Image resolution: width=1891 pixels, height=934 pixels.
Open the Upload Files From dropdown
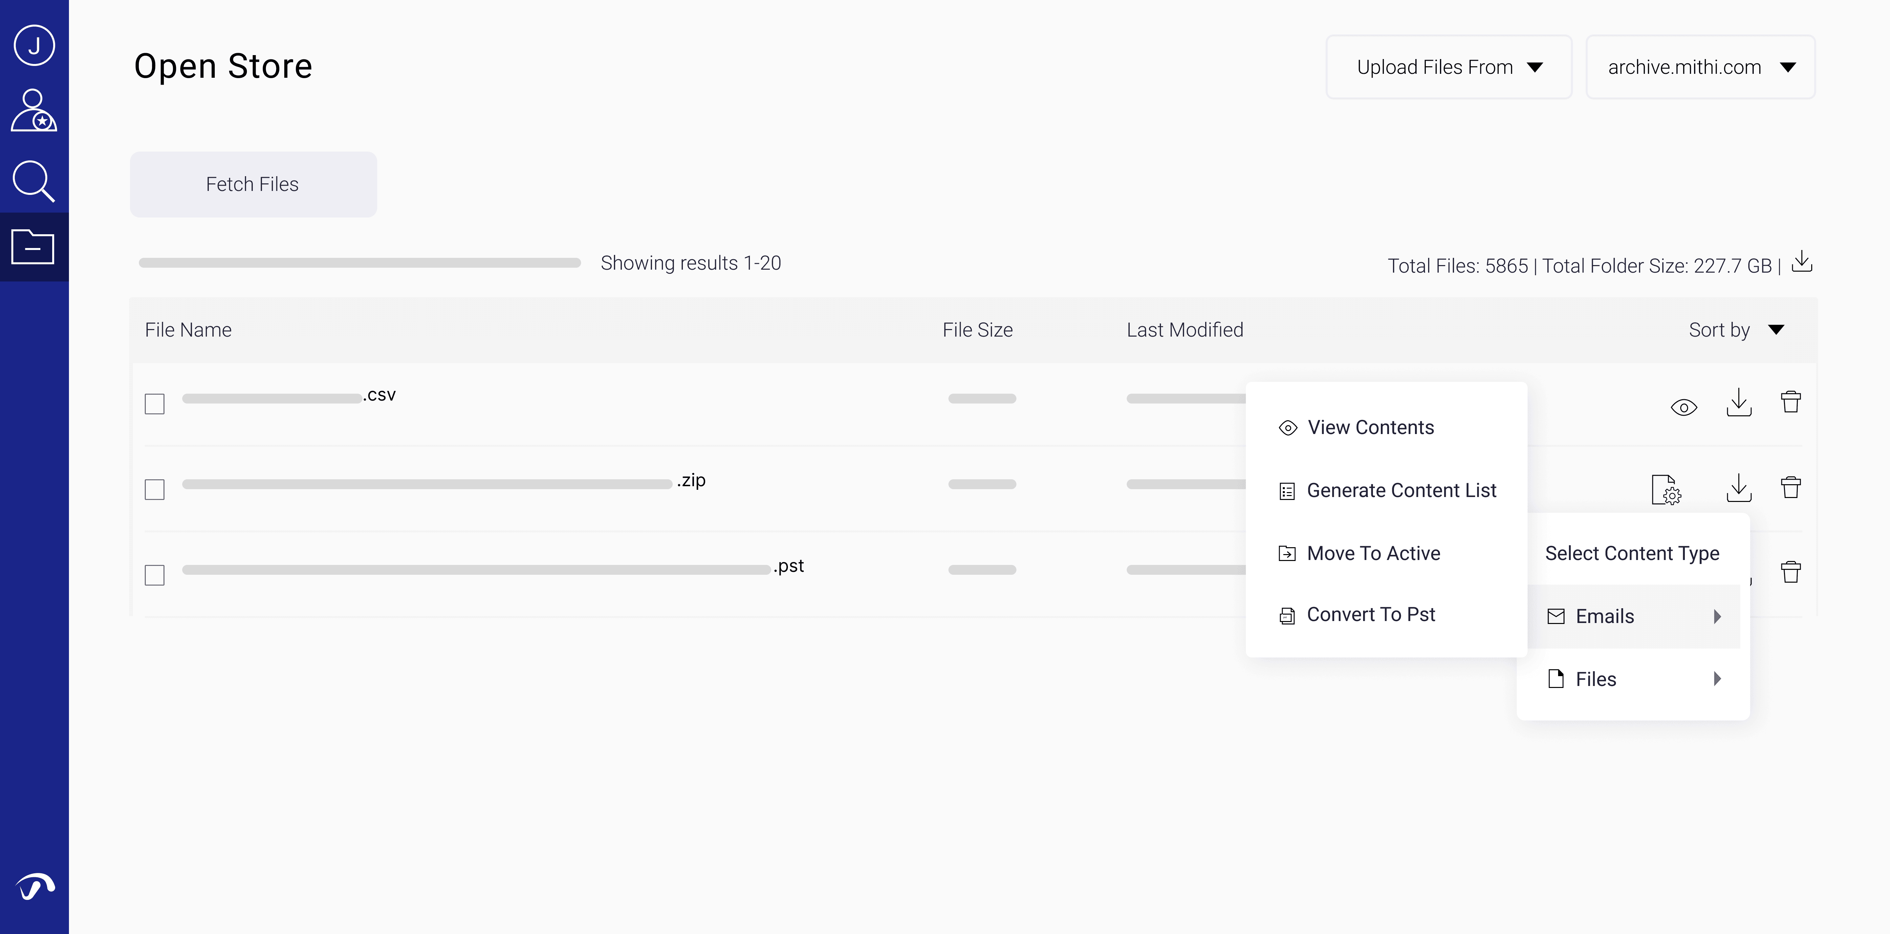[1448, 68]
